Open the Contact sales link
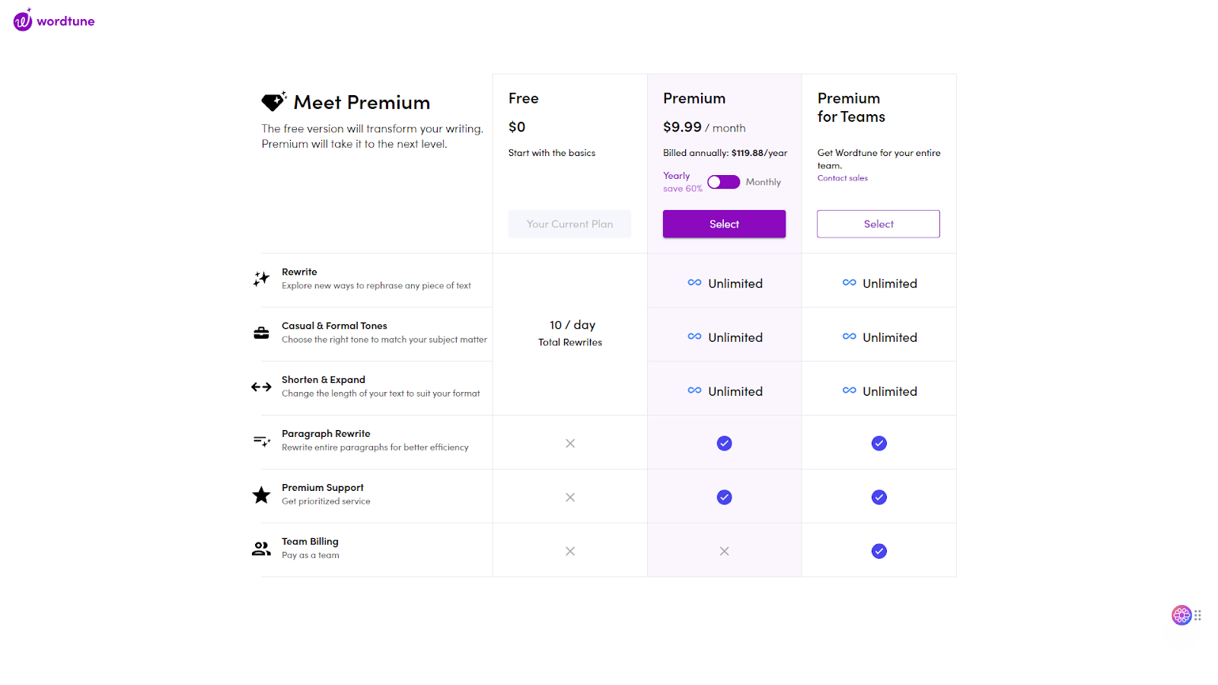1218x685 pixels. [x=843, y=178]
